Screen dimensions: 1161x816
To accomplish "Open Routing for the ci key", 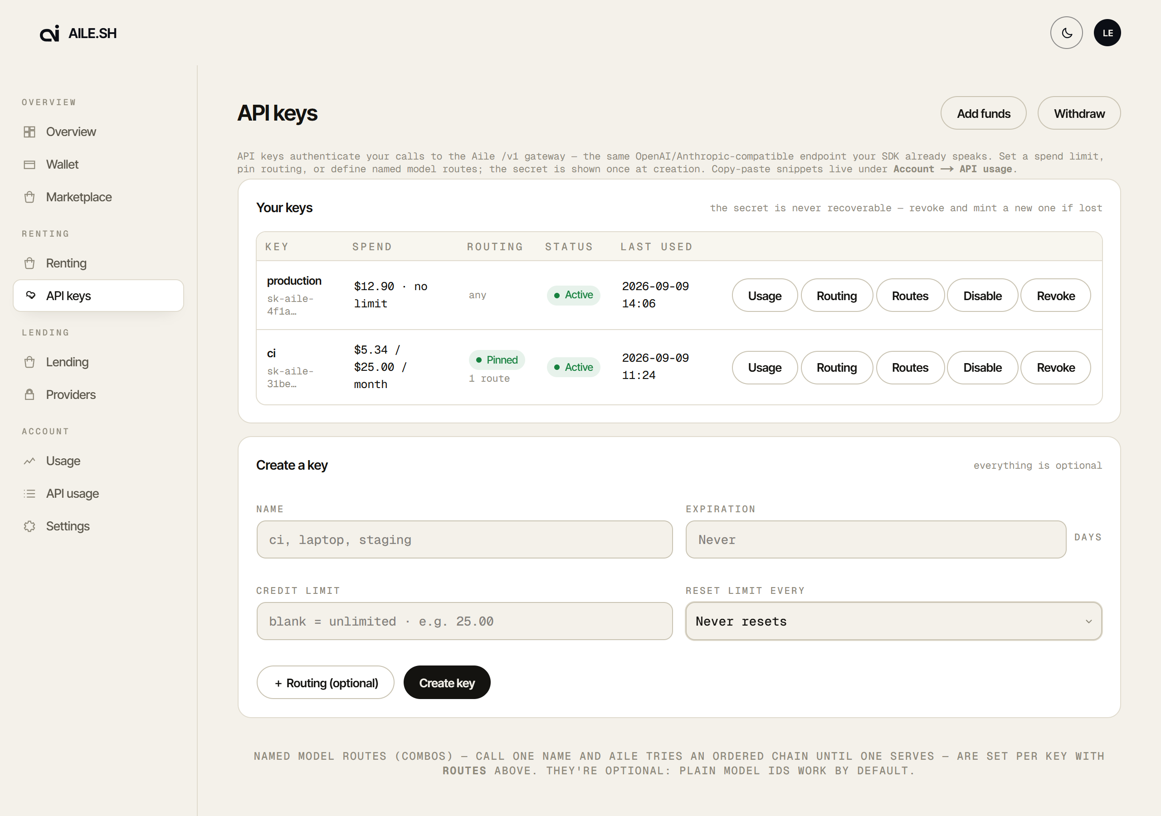I will (x=836, y=368).
